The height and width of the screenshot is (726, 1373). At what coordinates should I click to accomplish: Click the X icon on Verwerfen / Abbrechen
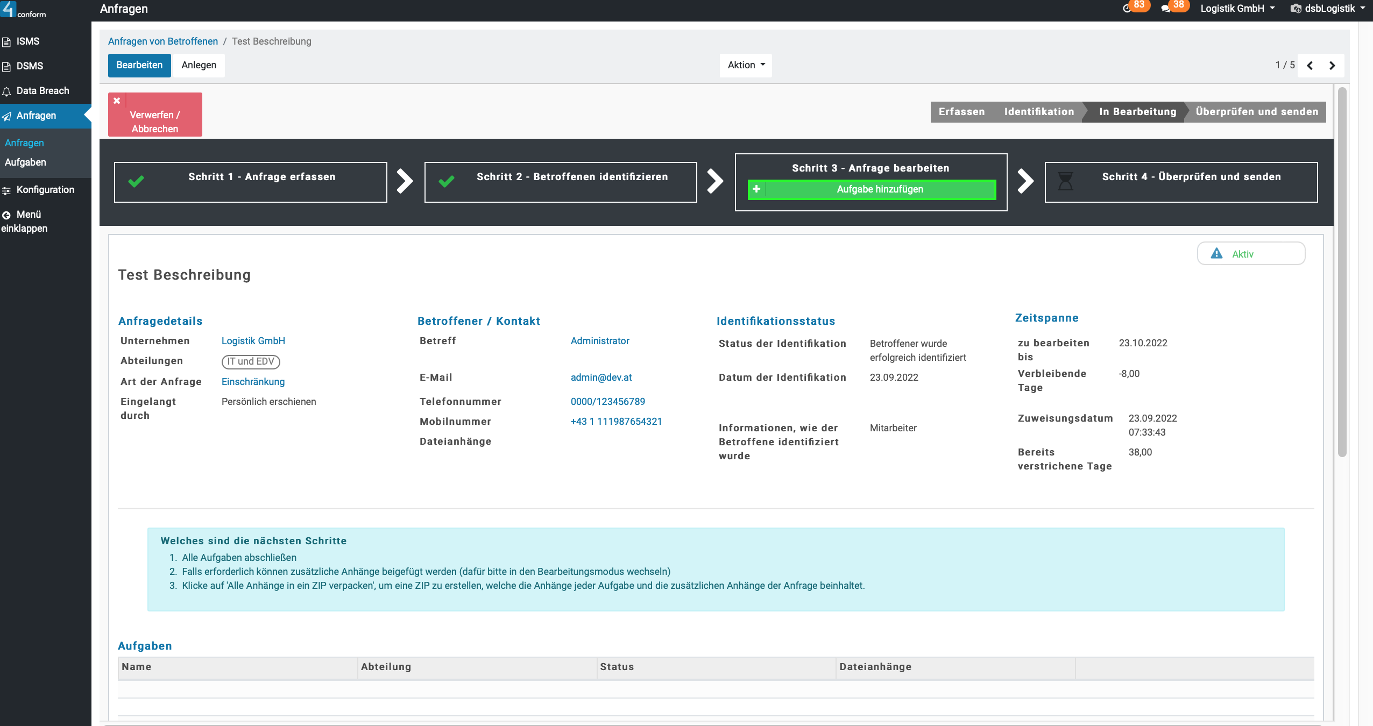click(x=117, y=101)
